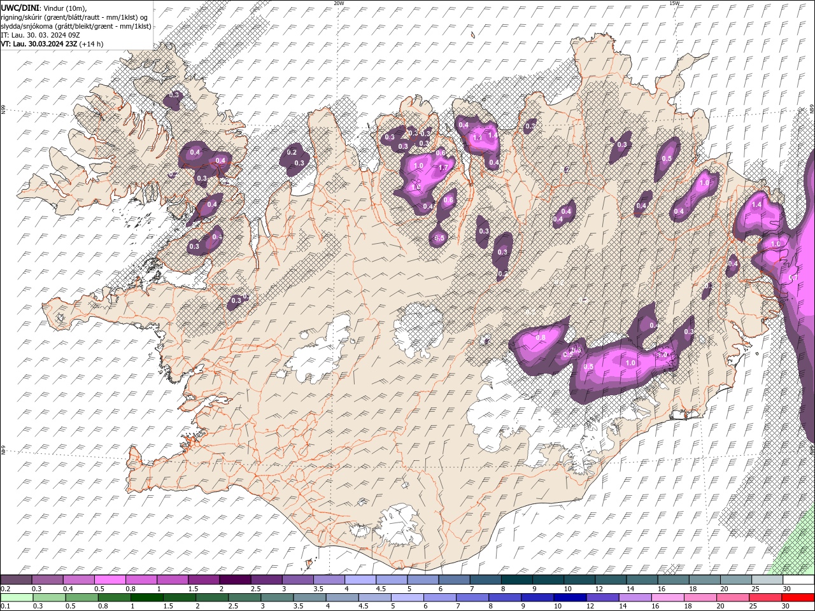Choose the dark teal 8 swatch in upper legend
This screenshot has height=611, width=815.
[516, 580]
